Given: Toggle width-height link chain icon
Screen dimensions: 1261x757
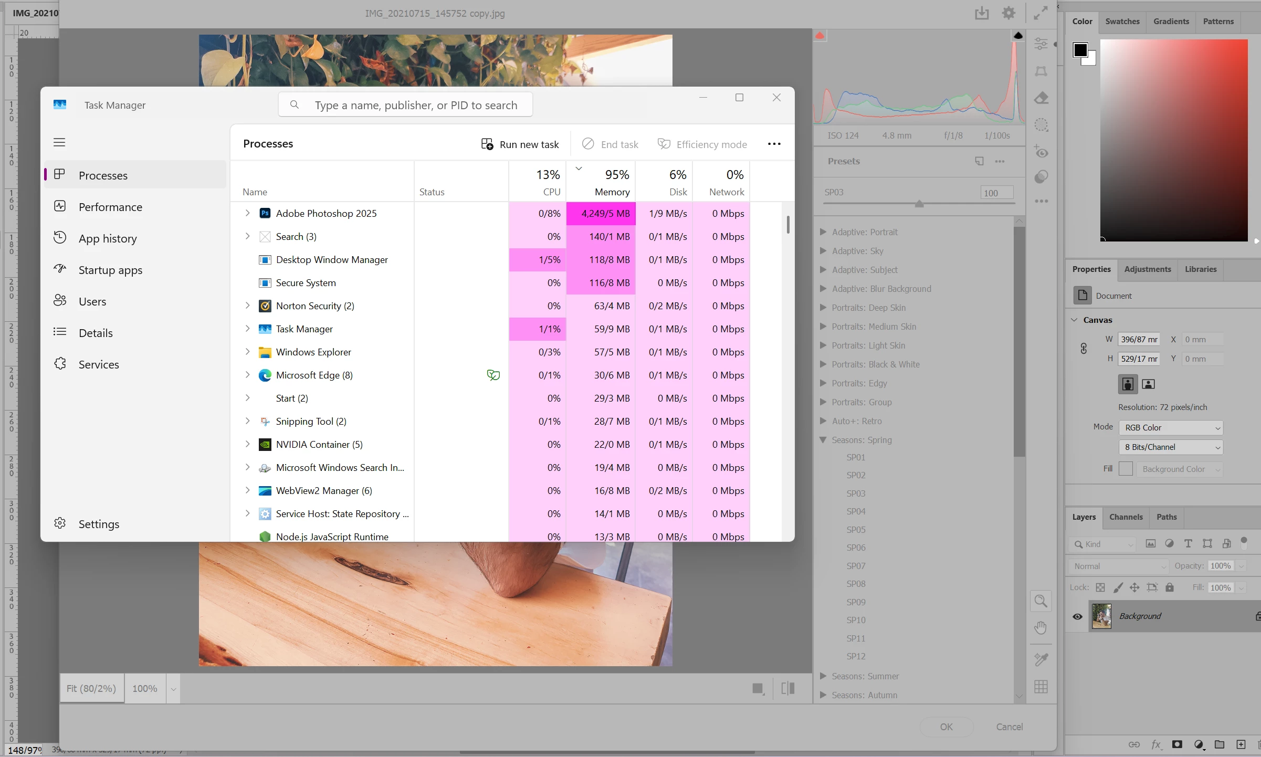Looking at the screenshot, I should [1084, 349].
